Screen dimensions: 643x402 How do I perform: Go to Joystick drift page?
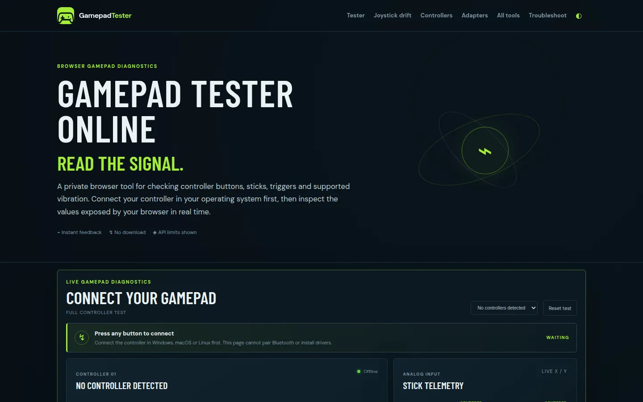point(392,16)
